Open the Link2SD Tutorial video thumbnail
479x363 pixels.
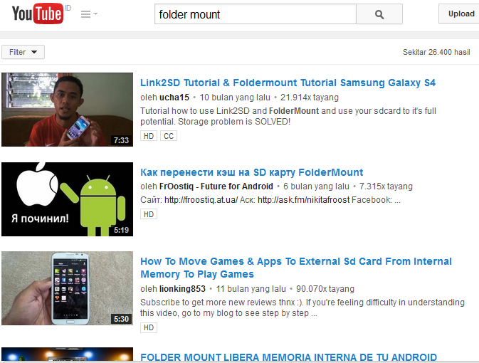pyautogui.click(x=67, y=110)
